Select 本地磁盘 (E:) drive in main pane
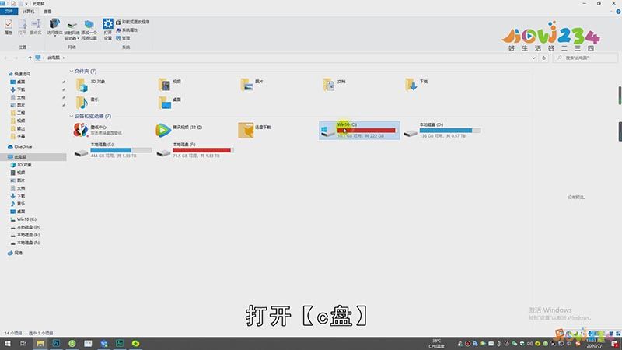 click(113, 150)
